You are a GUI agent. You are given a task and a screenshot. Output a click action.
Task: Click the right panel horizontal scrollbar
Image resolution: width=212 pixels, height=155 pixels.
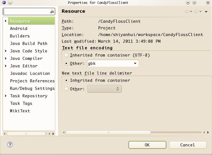click(108, 133)
